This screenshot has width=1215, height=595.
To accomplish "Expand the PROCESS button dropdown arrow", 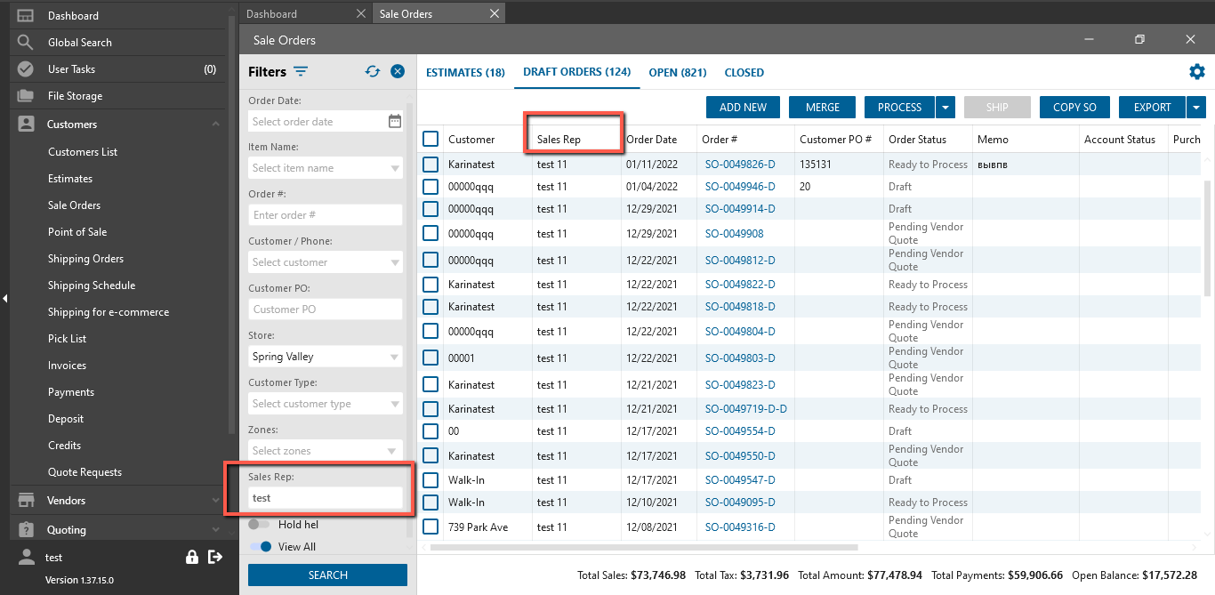I will tap(945, 108).
